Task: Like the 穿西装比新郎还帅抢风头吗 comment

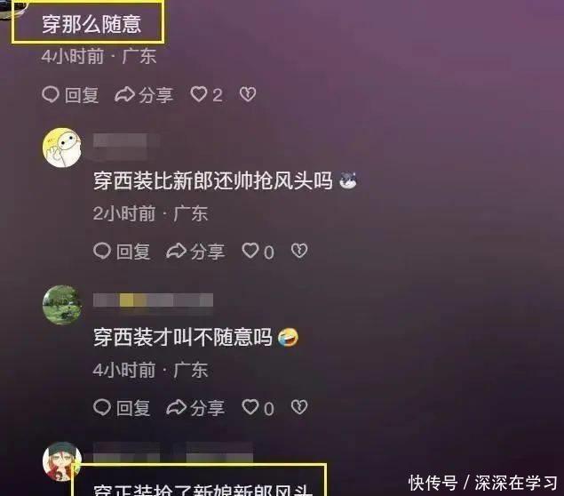Action: pos(258,252)
